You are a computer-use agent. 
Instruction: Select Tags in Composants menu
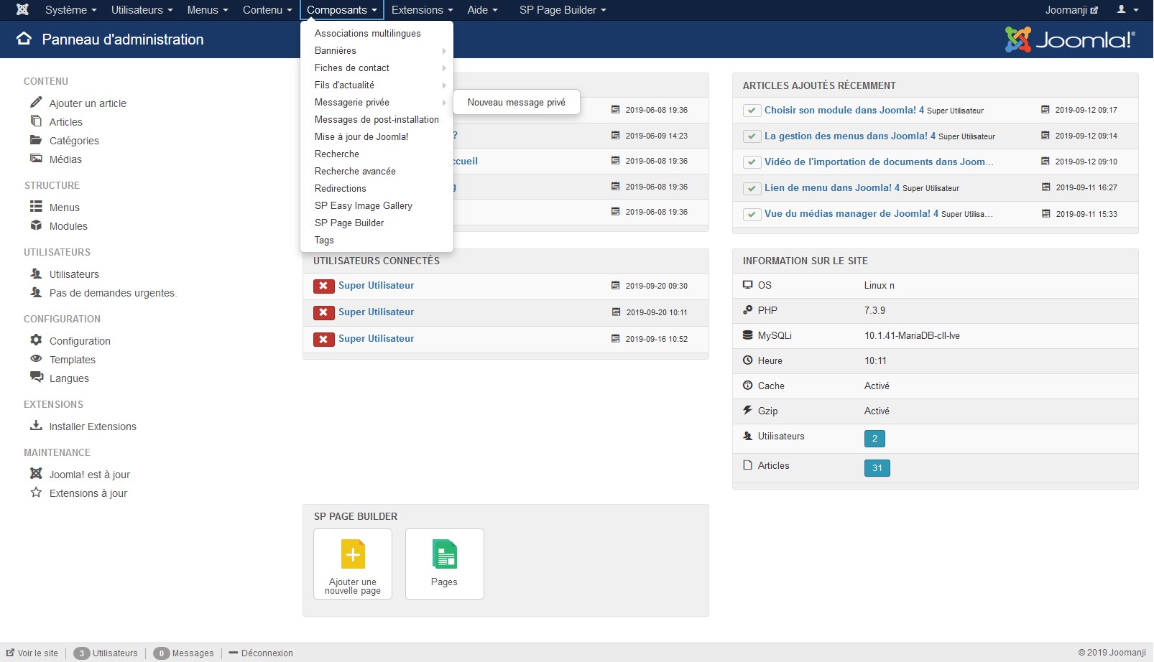tap(377, 240)
